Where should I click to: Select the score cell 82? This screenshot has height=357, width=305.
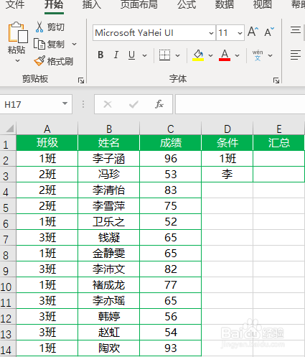171,269
